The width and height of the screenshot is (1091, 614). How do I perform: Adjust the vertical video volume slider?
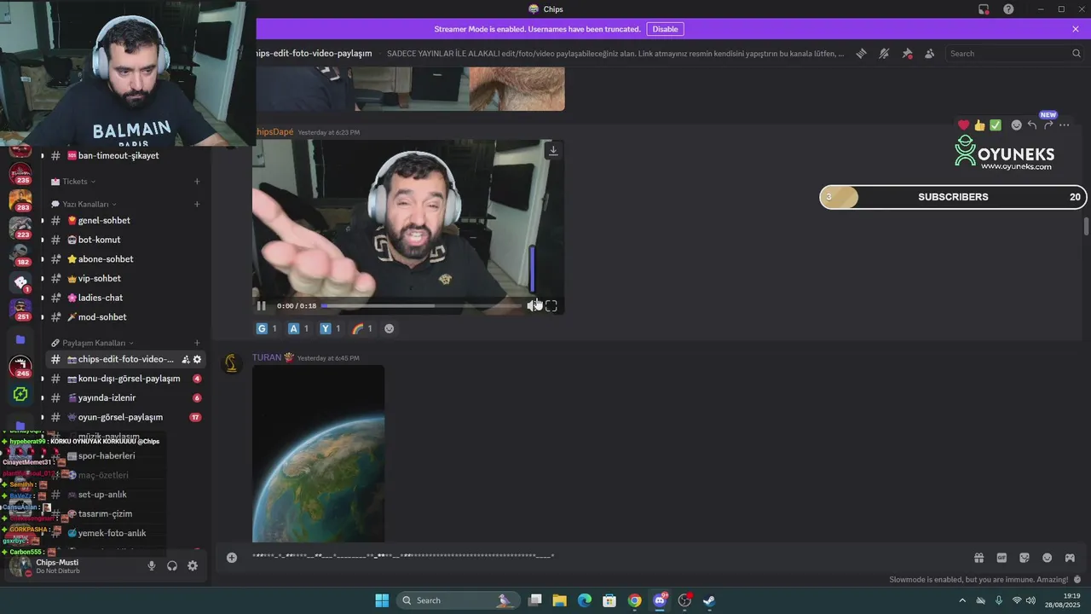click(533, 269)
